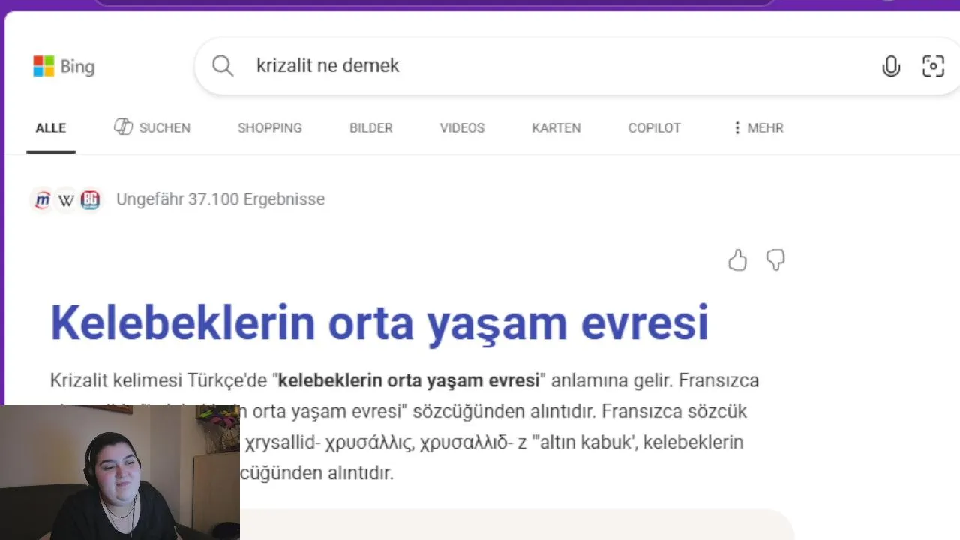Click the Wikipedia 'W' source favicon
This screenshot has height=540, width=960.
coord(66,199)
